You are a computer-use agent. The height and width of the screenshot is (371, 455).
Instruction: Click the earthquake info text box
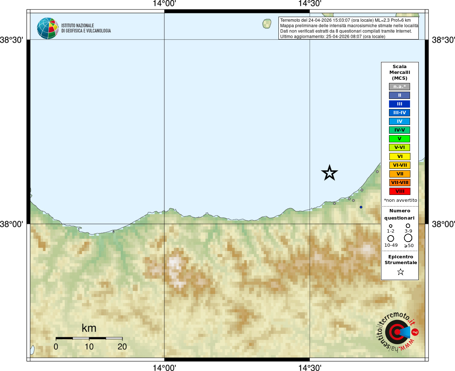(348, 28)
